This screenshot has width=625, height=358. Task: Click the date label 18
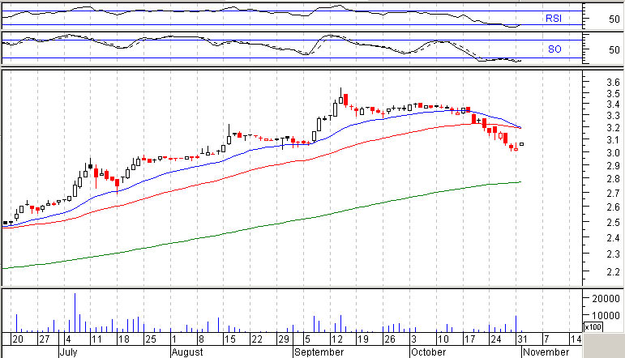[124, 339]
